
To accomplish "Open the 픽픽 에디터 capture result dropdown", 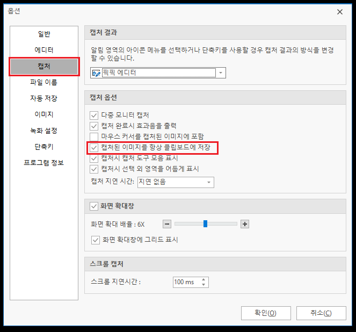I will click(x=158, y=73).
